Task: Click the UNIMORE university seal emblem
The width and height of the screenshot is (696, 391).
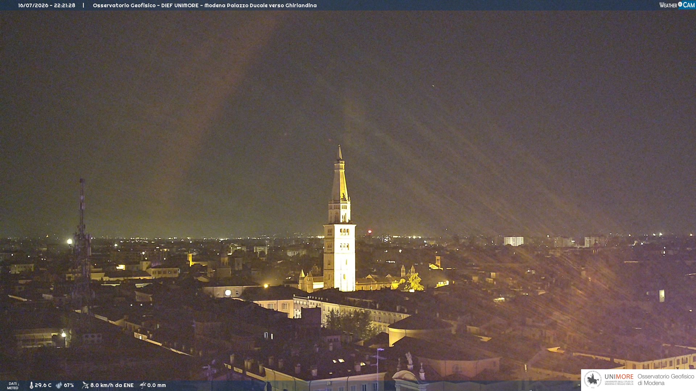Action: (x=593, y=379)
